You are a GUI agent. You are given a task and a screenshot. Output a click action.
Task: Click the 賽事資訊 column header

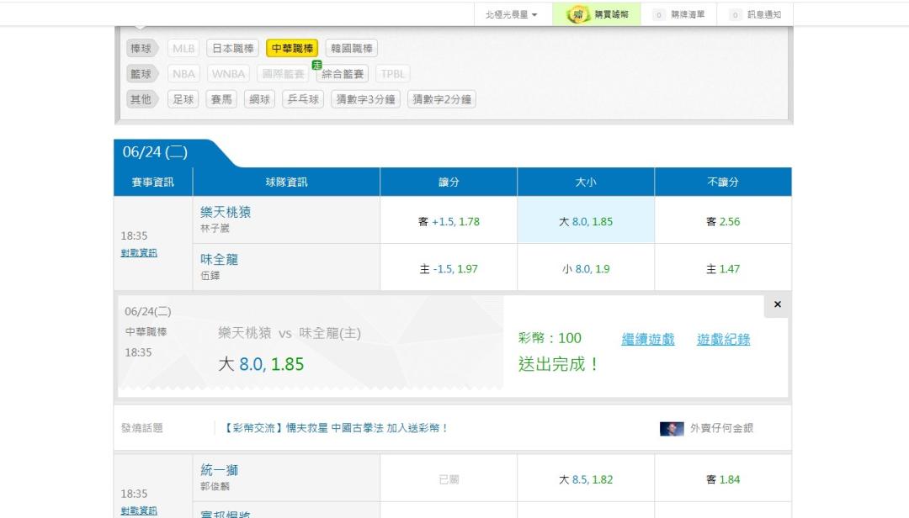pos(153,182)
